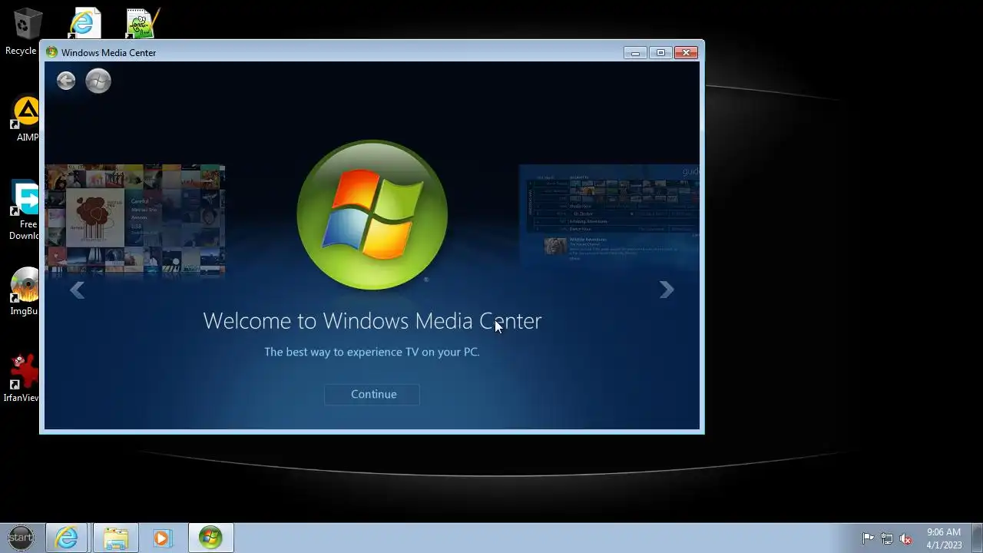Viewport: 983px width, 553px height.
Task: Click the Continue button
Action: [x=372, y=394]
